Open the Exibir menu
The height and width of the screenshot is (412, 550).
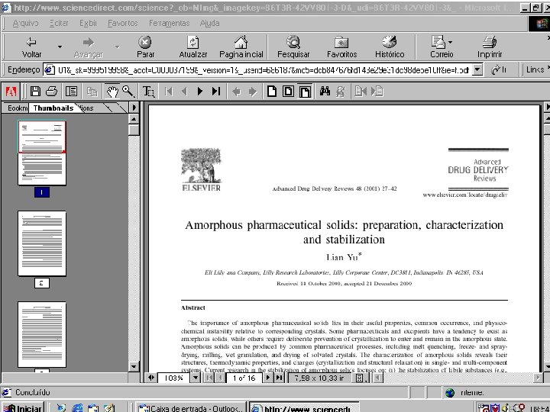pyautogui.click(x=88, y=23)
